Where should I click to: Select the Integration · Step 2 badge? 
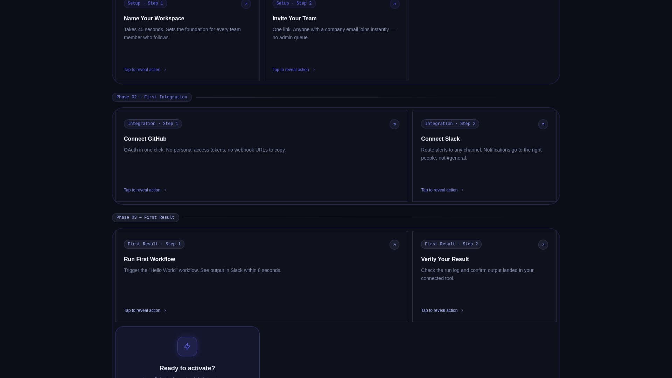pos(450,124)
